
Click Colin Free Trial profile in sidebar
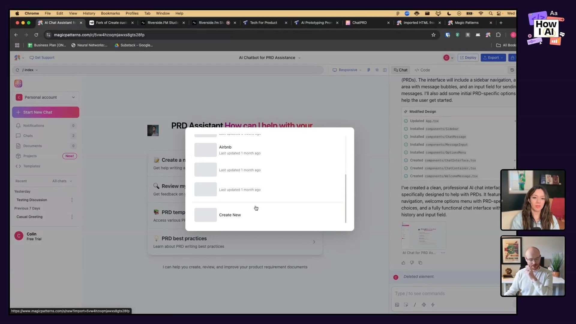click(28, 236)
